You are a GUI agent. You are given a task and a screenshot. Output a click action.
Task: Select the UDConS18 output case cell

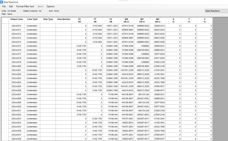coord(17,58)
